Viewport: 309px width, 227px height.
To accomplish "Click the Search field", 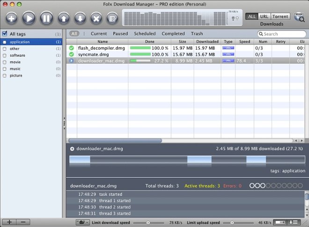I will (x=282, y=34).
